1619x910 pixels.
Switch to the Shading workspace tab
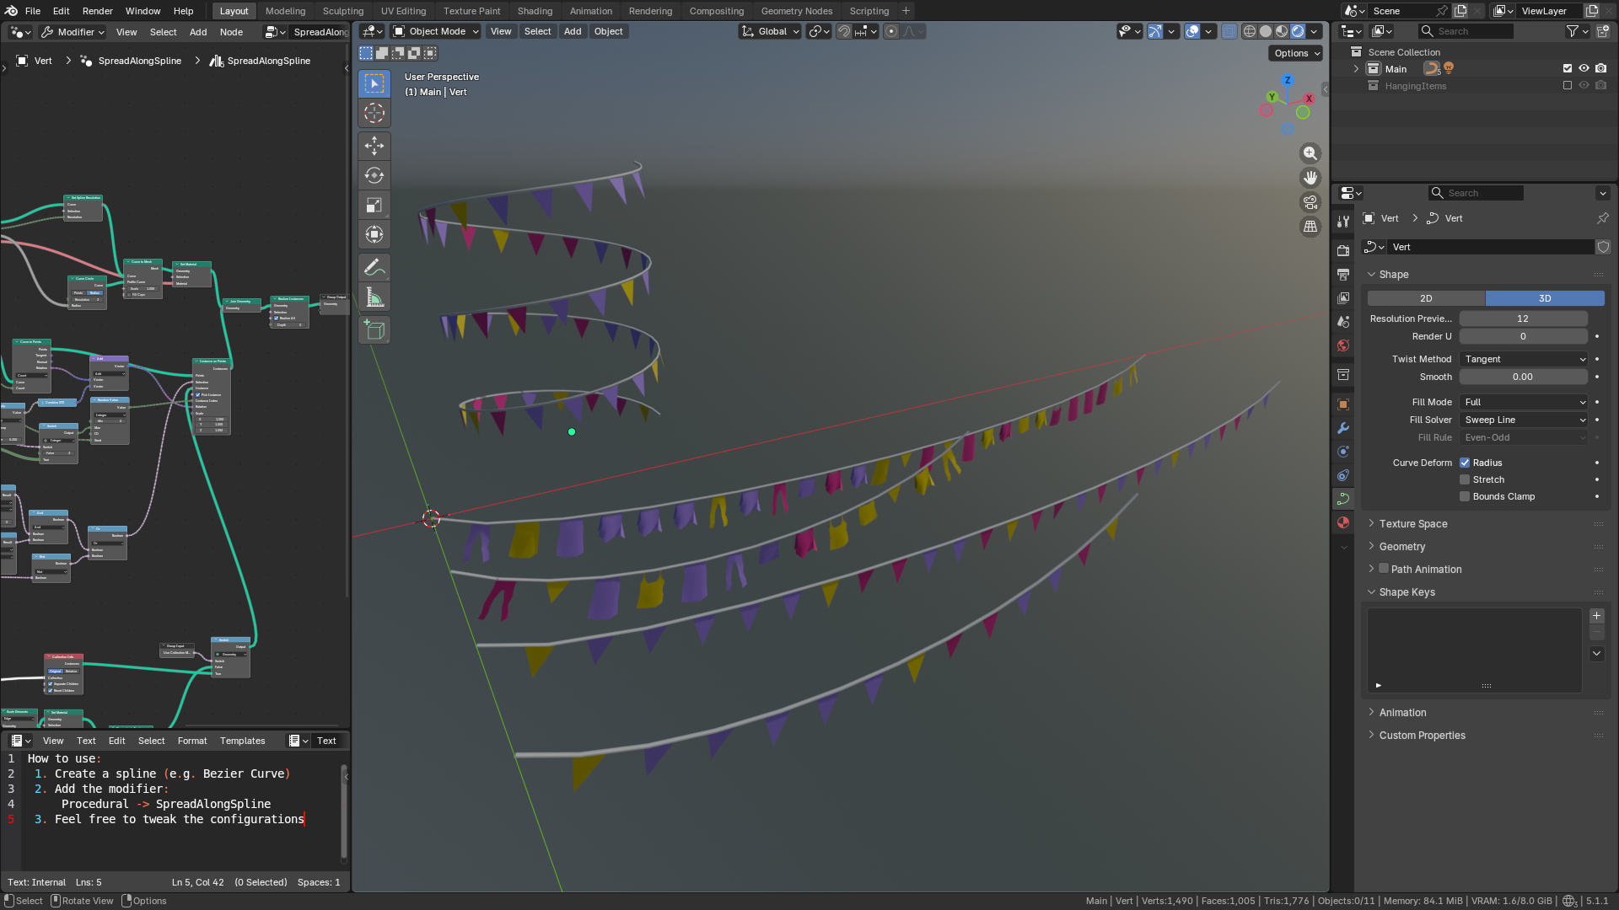(535, 11)
